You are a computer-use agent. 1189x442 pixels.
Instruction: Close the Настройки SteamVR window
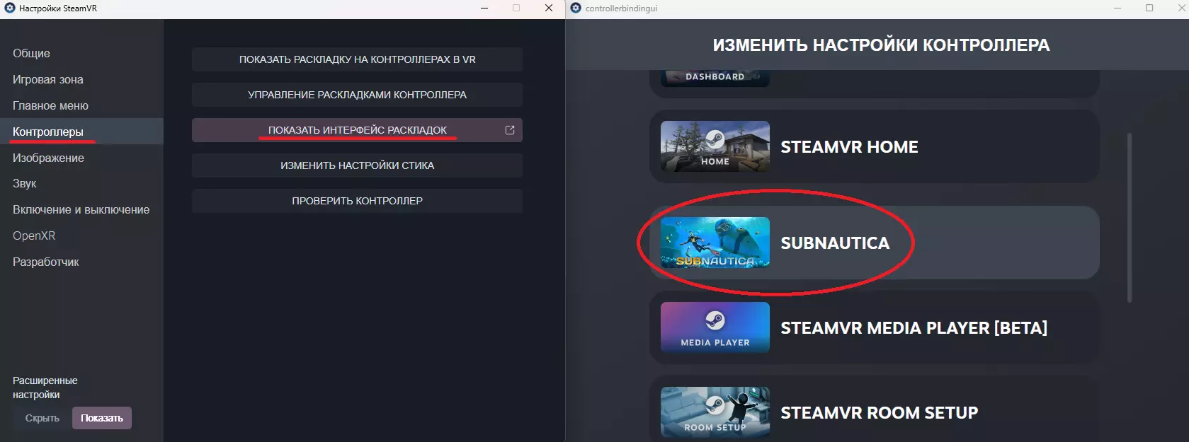[549, 8]
